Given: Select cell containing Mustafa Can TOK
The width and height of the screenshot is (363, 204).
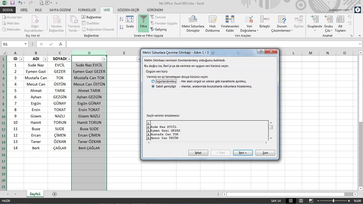Looking at the screenshot, I should [x=89, y=78].
